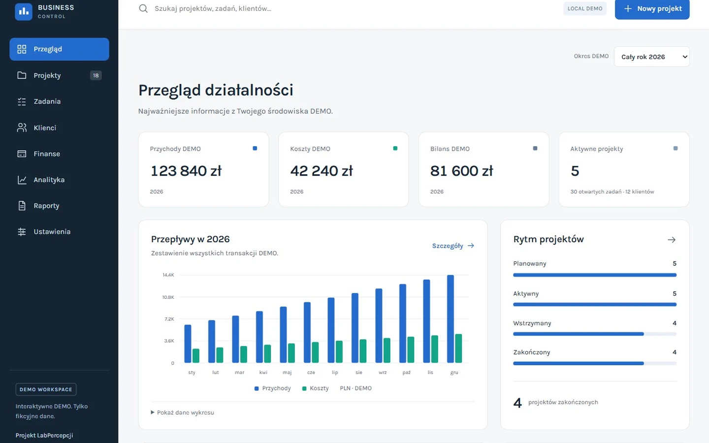Click the Projekty count badge 18
The width and height of the screenshot is (709, 443).
point(96,75)
